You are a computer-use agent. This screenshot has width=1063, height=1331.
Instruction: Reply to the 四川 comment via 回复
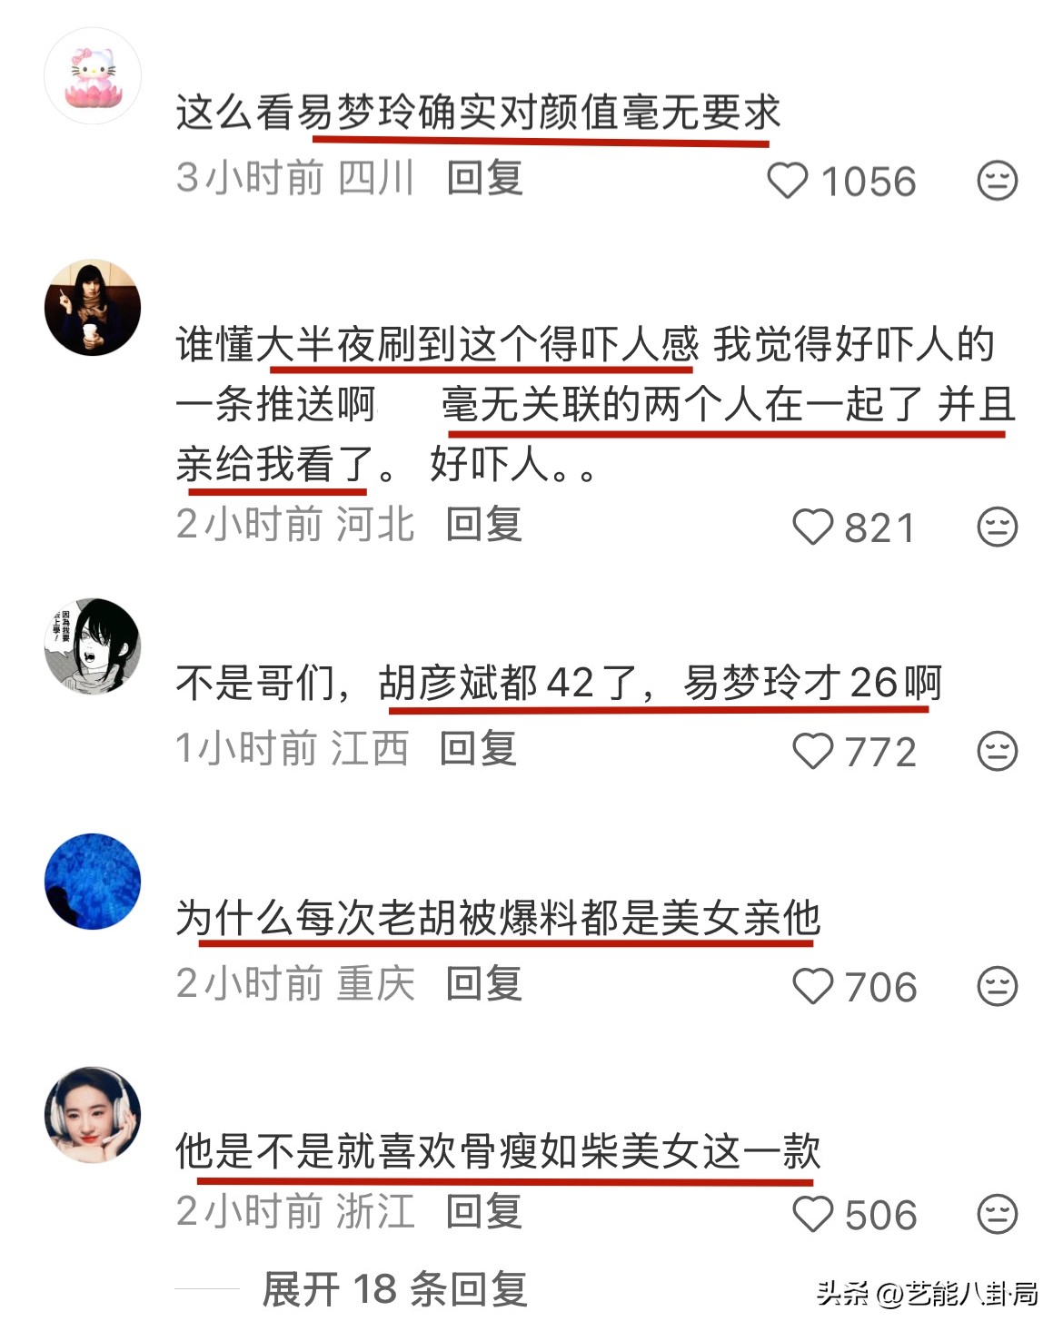[484, 178]
